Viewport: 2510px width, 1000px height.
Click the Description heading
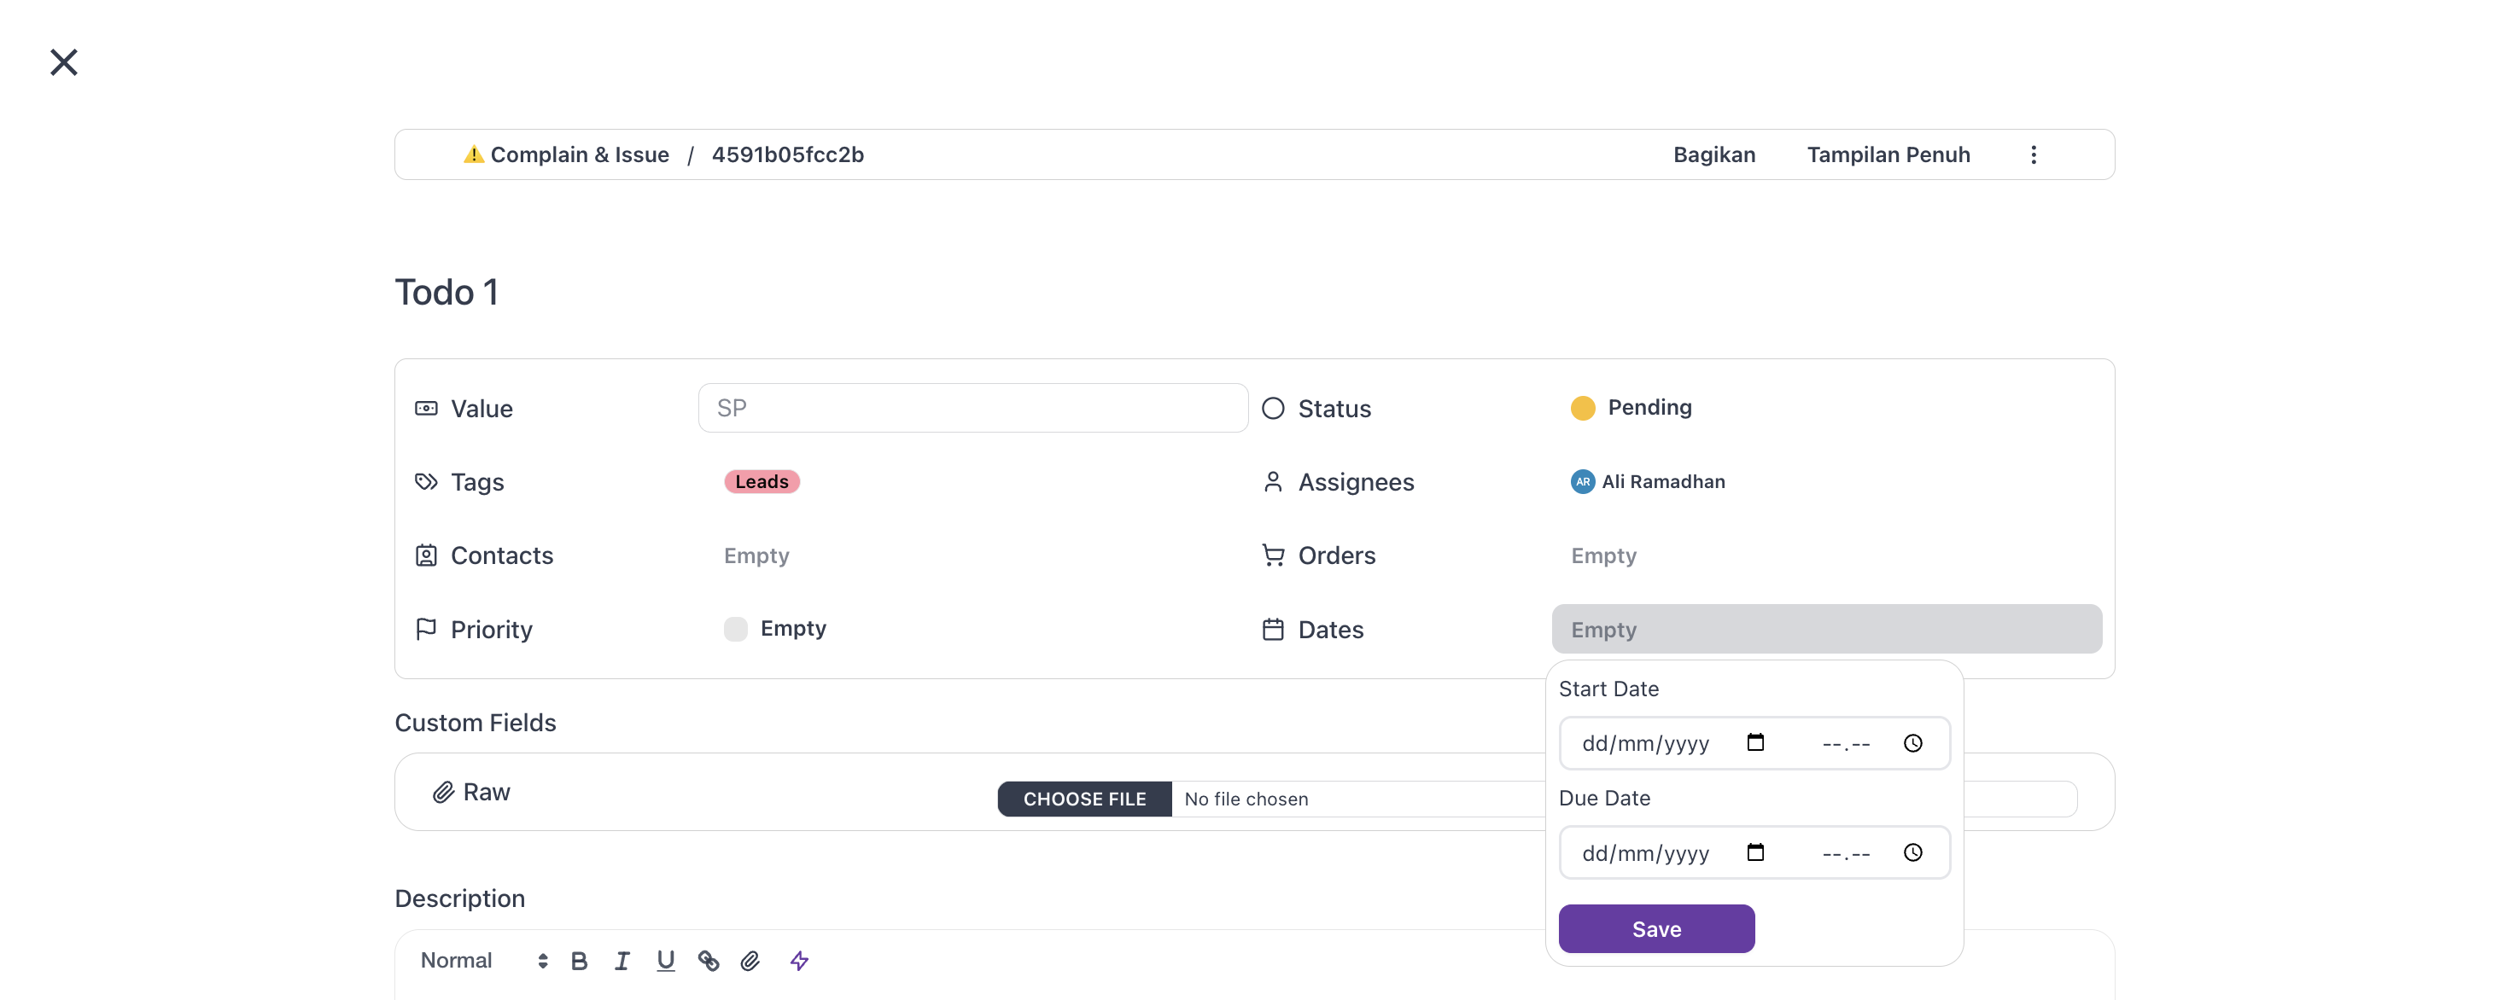click(x=459, y=898)
